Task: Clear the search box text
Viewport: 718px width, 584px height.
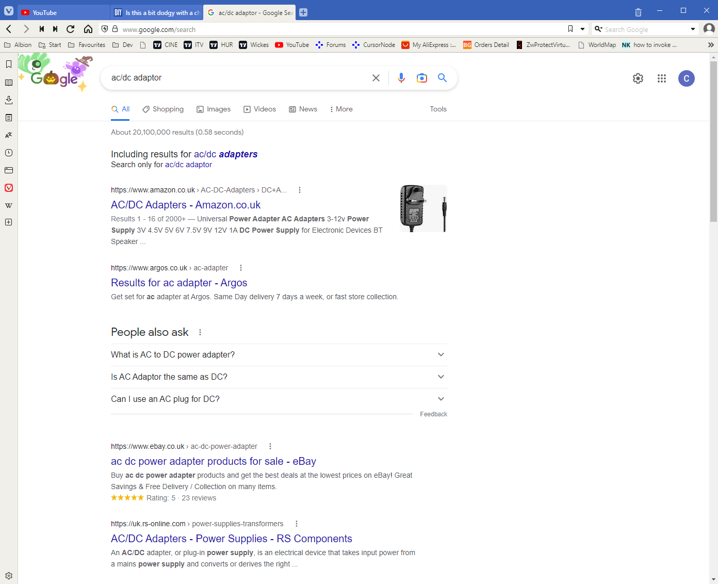Action: pyautogui.click(x=376, y=78)
